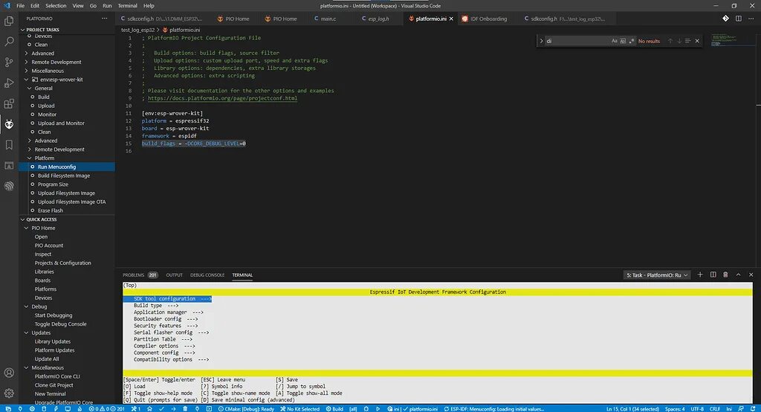The image size is (761, 412).
Task: Click PlatformIO Build checkmark in status bar
Action: 161,408
